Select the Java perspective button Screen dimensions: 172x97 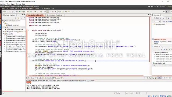[x=168, y=12]
